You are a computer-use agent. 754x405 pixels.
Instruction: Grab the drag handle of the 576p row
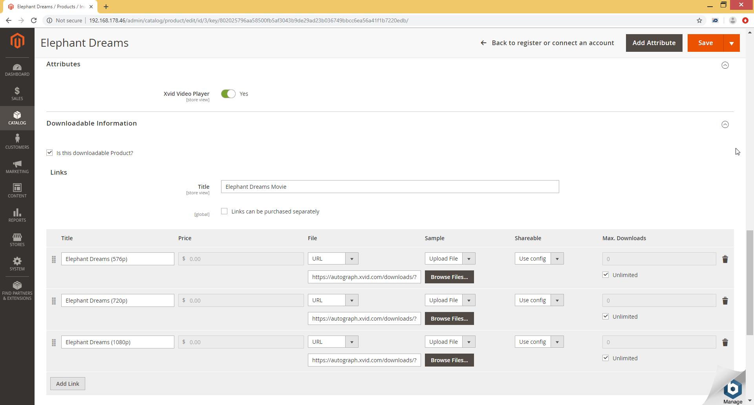coord(54,259)
